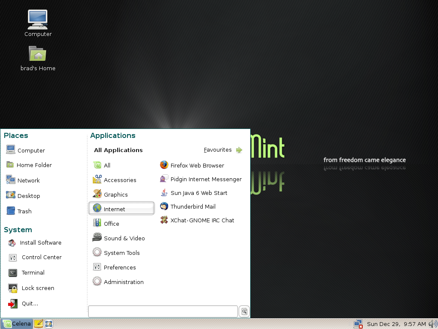
Task: Select the Graphics category
Action: [x=121, y=194]
